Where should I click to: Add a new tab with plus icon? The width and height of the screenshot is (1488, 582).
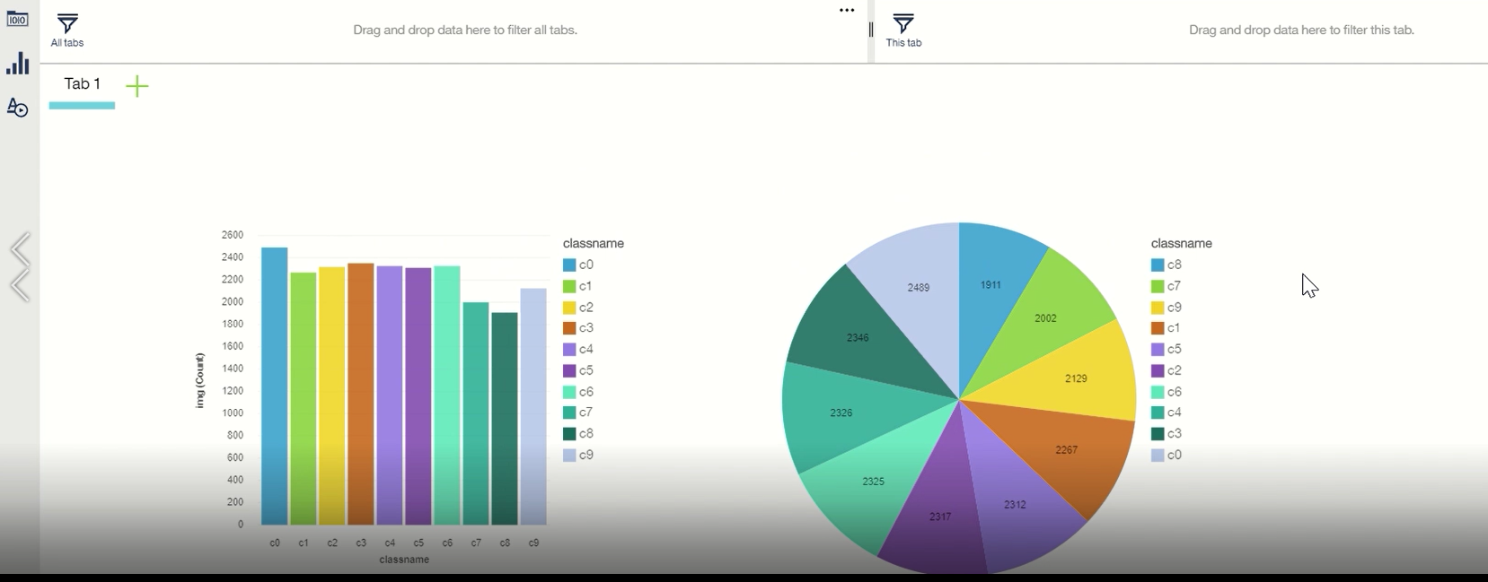point(136,86)
